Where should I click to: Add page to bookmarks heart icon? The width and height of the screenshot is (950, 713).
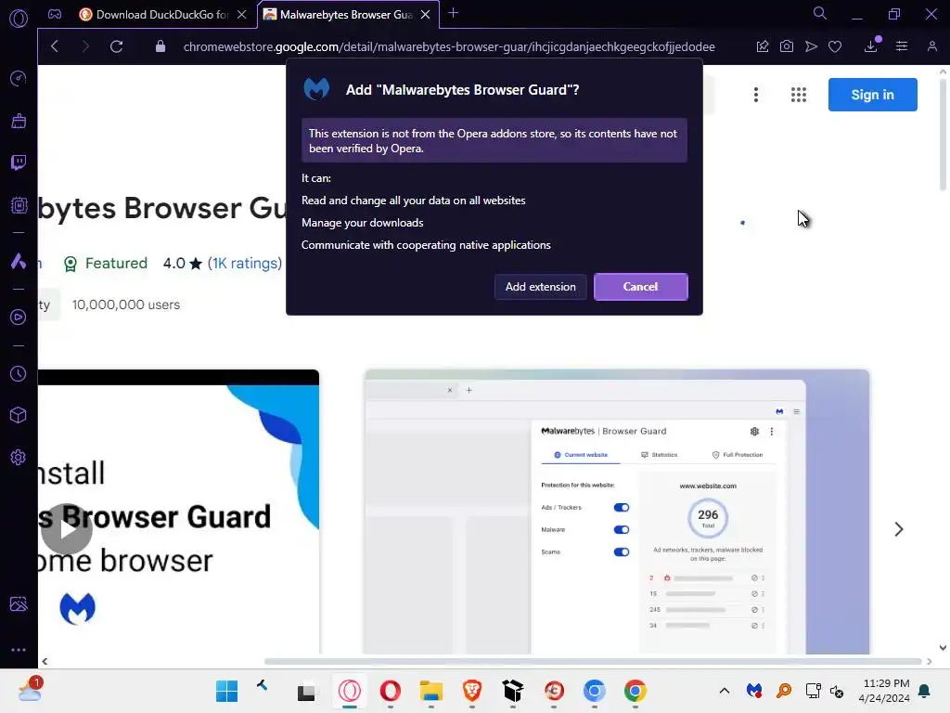point(835,46)
